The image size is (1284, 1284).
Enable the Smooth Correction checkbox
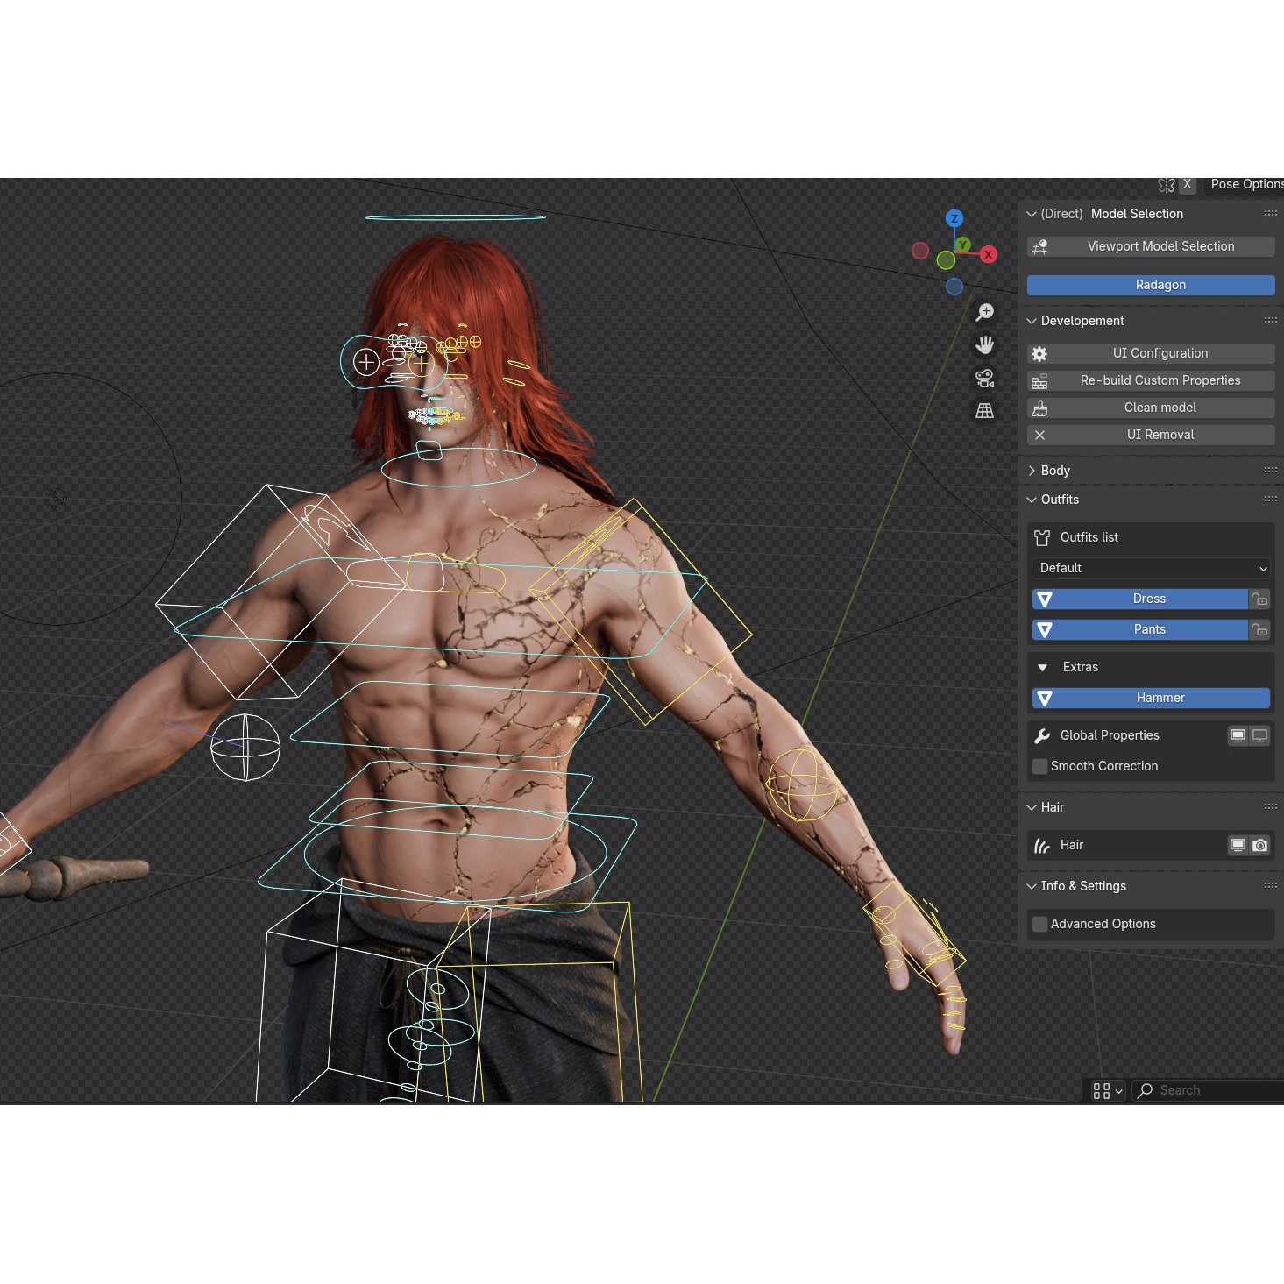[x=1040, y=766]
